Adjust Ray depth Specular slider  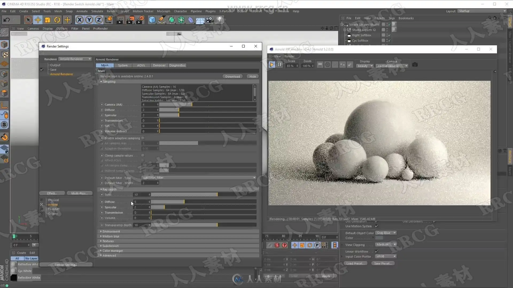[204, 207]
